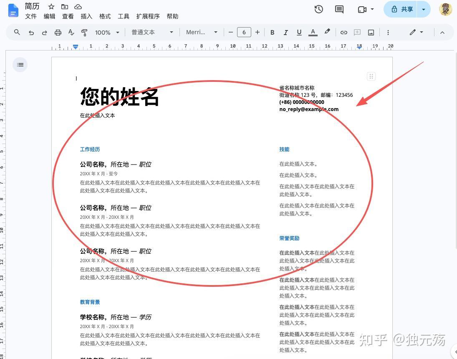
Task: Run spelling and grammar check
Action: (71, 33)
